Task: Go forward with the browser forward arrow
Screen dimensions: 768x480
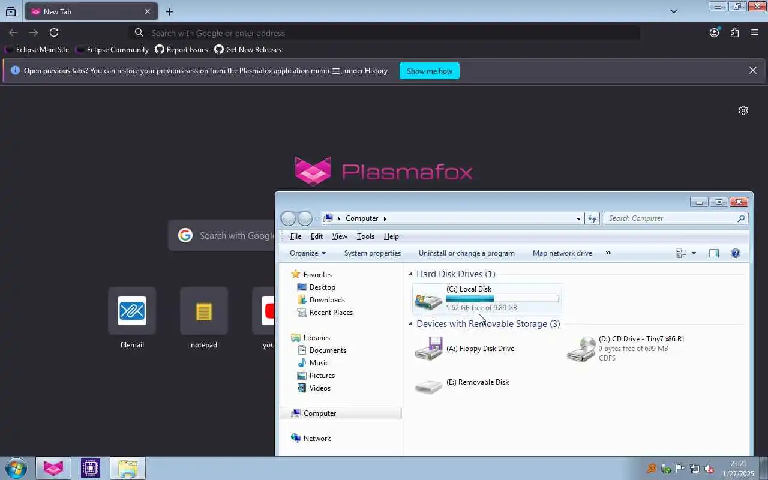Action: click(x=34, y=32)
